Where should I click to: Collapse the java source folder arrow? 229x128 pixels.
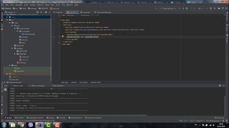click(12, 26)
